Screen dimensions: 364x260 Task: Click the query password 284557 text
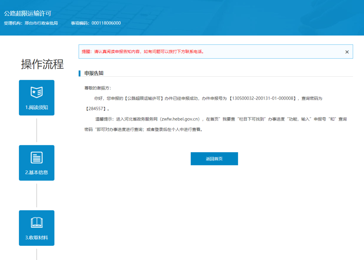(93, 108)
